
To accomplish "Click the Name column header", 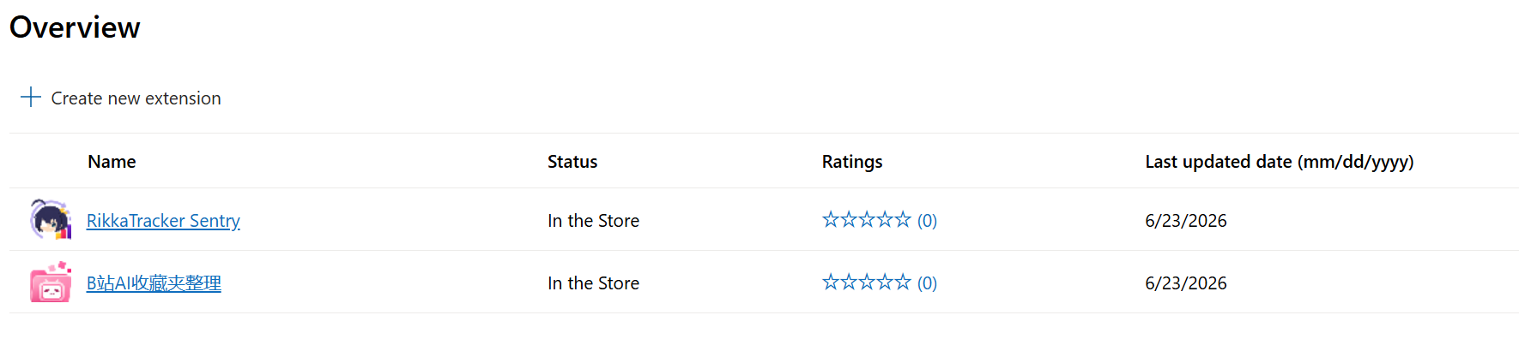I will point(112,162).
